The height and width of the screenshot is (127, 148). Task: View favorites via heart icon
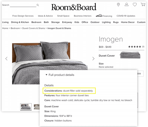[135, 5]
